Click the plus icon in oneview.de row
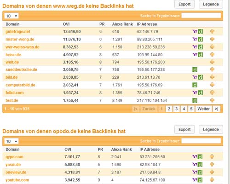The width and height of the screenshot is (230, 184). pos(212,172)
